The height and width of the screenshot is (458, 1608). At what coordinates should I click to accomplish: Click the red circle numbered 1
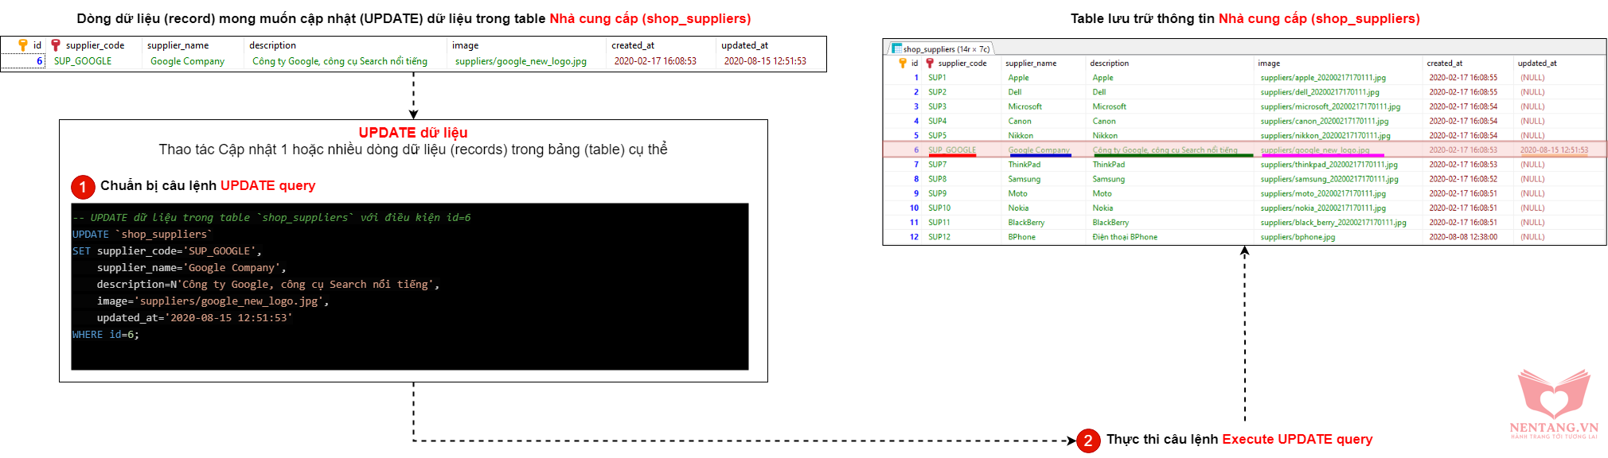(x=83, y=187)
